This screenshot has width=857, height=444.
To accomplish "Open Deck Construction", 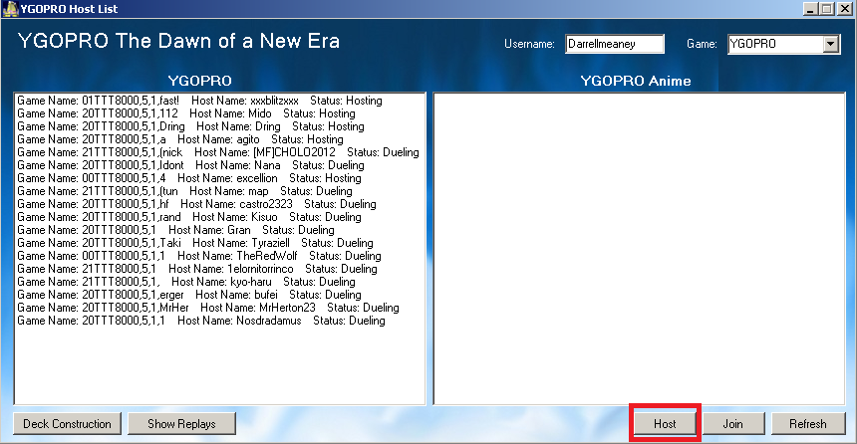I will (x=67, y=424).
